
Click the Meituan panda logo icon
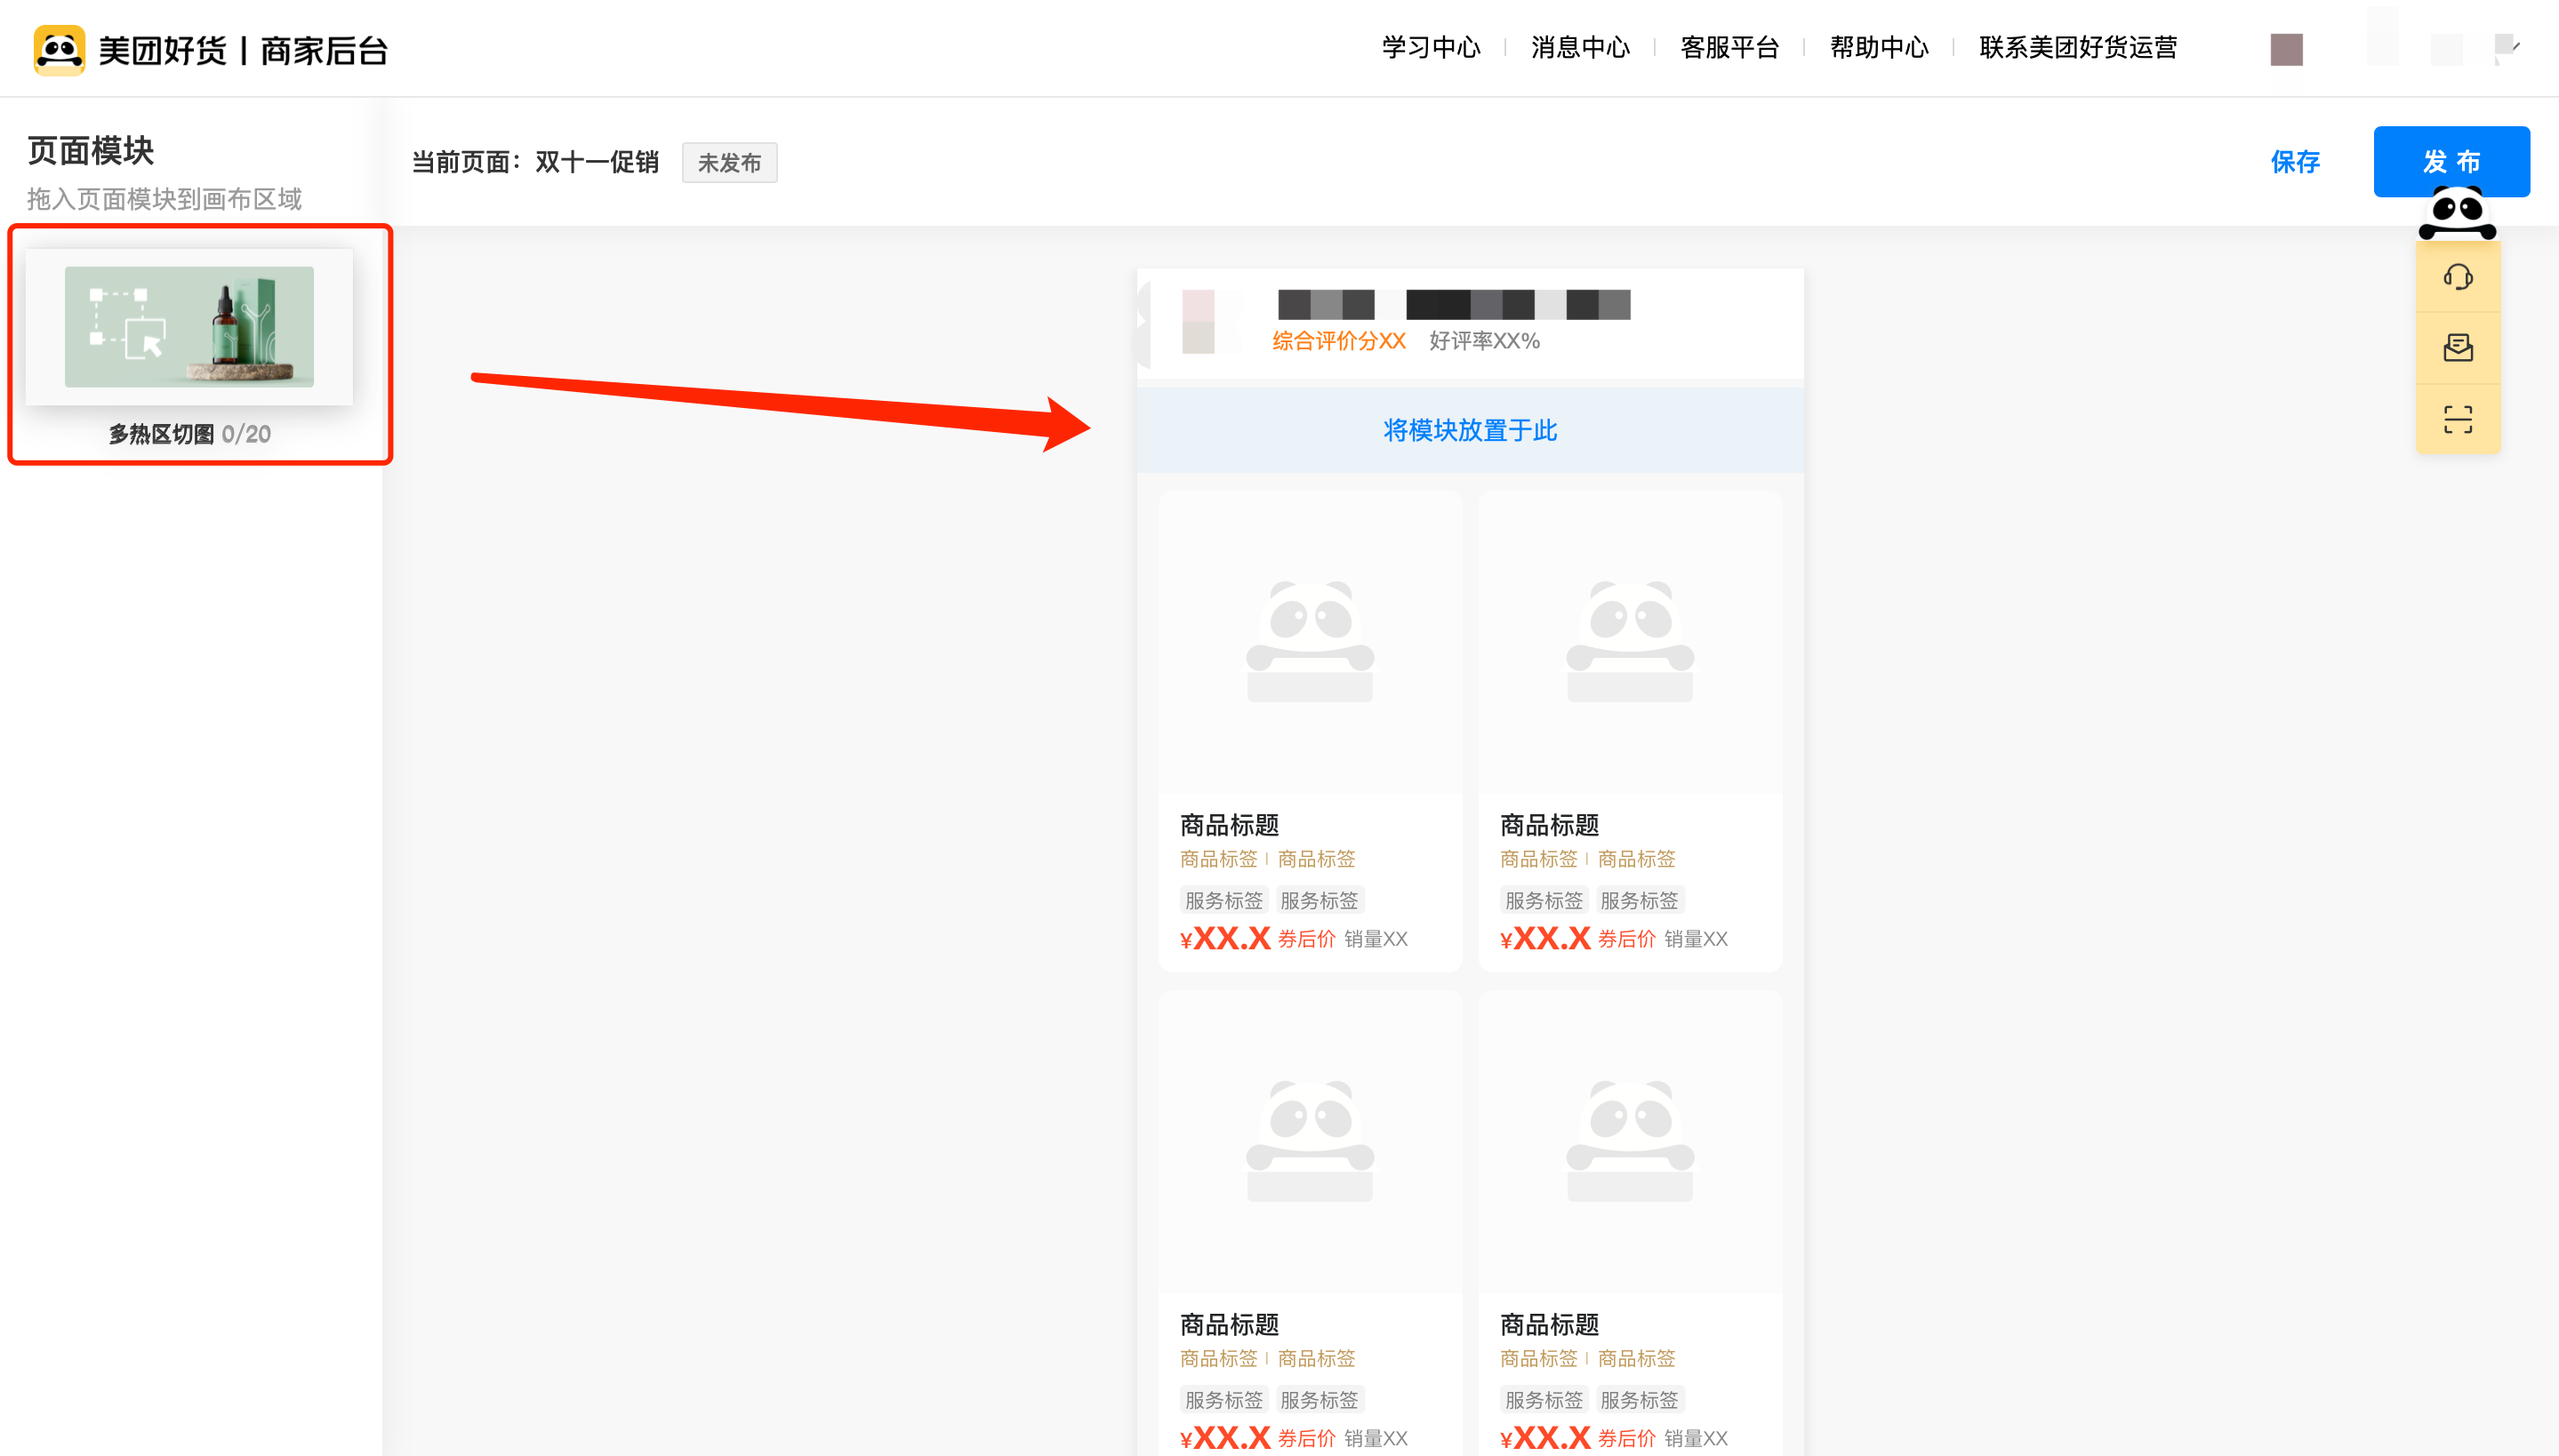[59, 49]
